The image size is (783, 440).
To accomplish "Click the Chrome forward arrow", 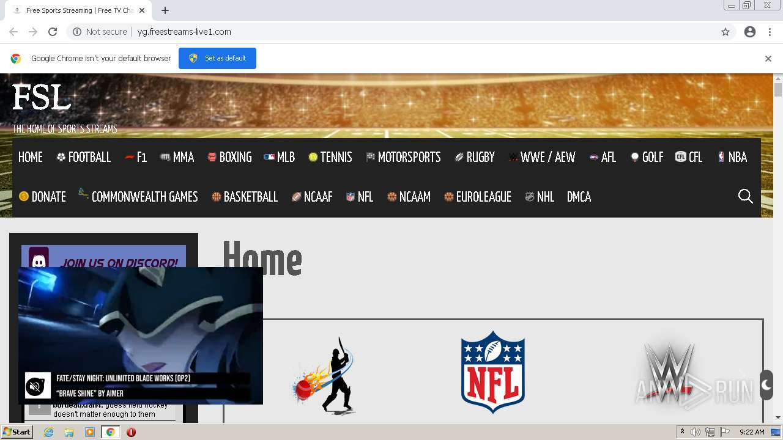I will coord(33,32).
